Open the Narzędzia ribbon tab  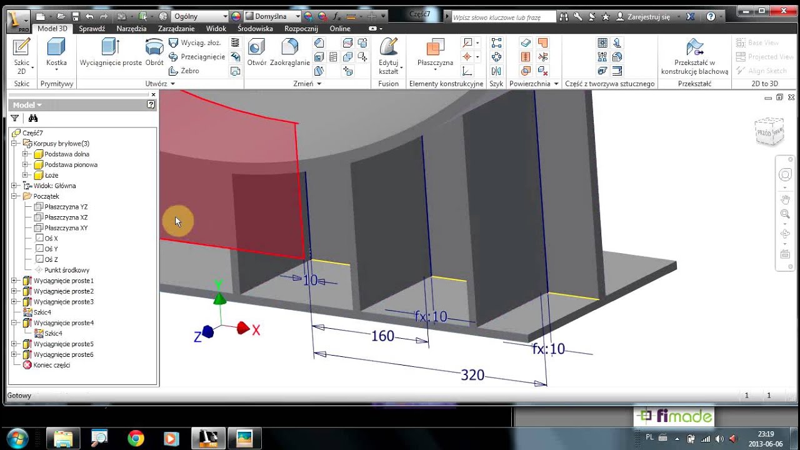131,29
